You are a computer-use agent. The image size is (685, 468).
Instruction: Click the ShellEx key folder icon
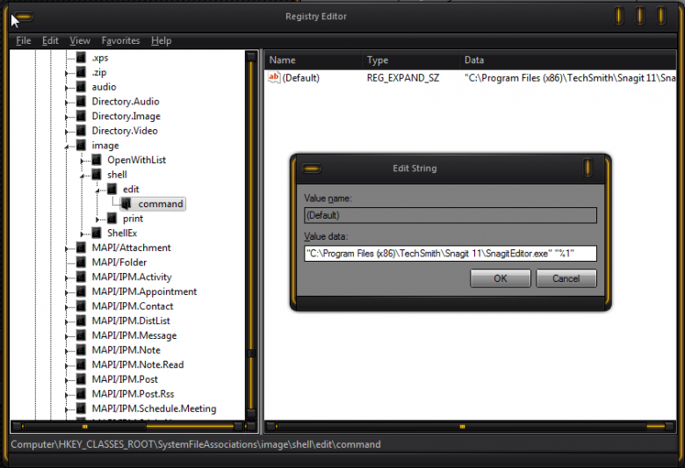click(97, 234)
